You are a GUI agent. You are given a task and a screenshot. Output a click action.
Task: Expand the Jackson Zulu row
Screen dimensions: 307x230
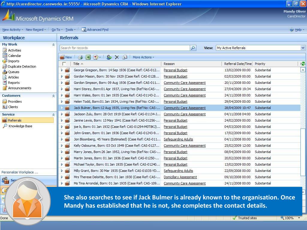pyautogui.click(x=62, y=114)
